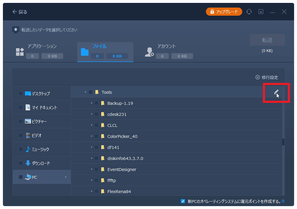The height and width of the screenshot is (209, 297).
Task: Click the yellow folder icon for fffftp
Action: pos(102,180)
